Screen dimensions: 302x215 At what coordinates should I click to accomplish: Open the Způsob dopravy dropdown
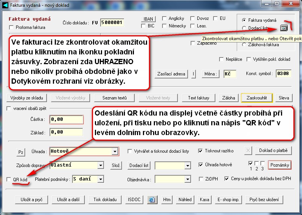pyautogui.click(x=101, y=165)
